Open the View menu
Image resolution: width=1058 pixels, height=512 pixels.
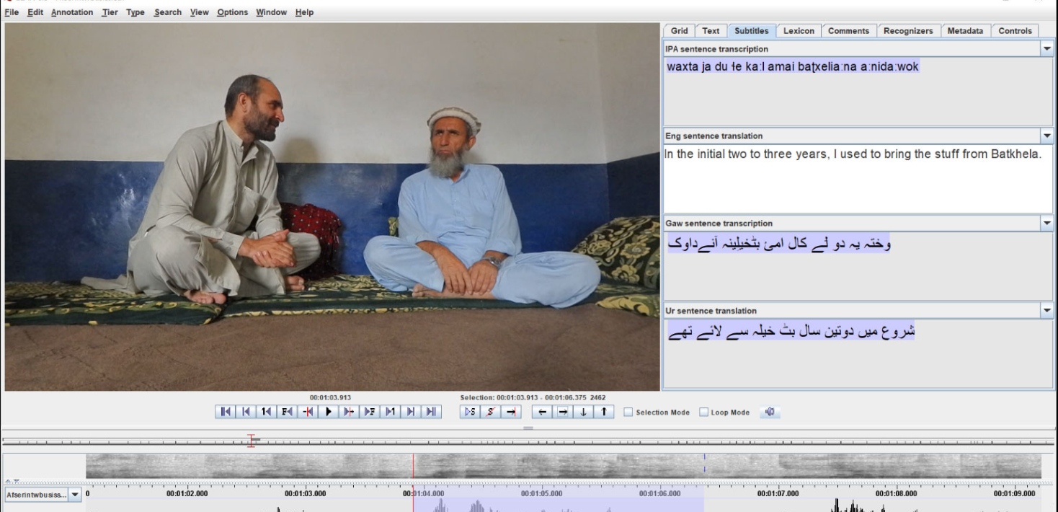200,12
